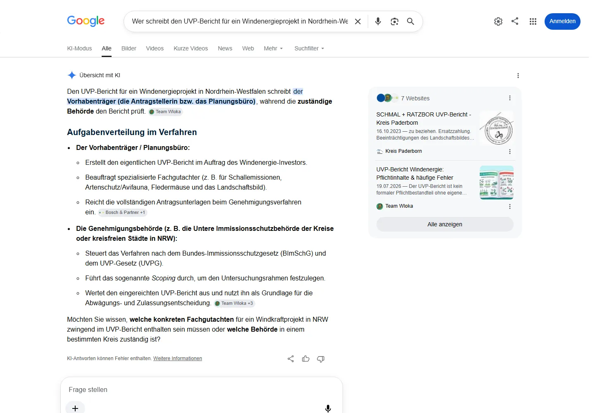The height and width of the screenshot is (413, 595).
Task: Open the Bilder tab
Action: coord(129,48)
